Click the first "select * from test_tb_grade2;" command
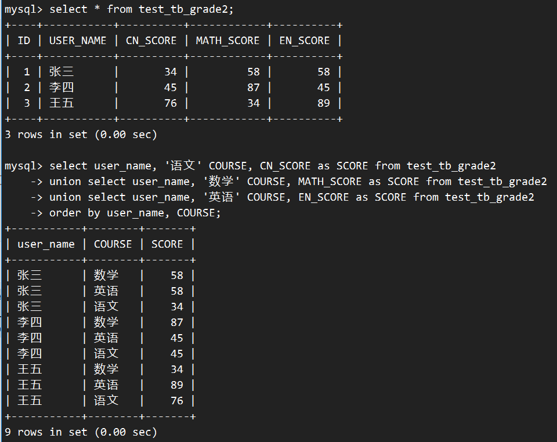This screenshot has height=442, width=557. [x=142, y=9]
